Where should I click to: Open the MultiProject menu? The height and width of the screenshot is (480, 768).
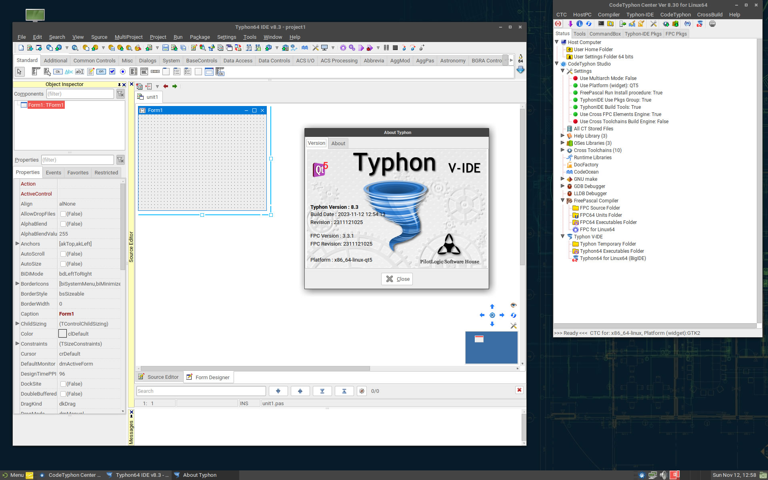pos(128,37)
